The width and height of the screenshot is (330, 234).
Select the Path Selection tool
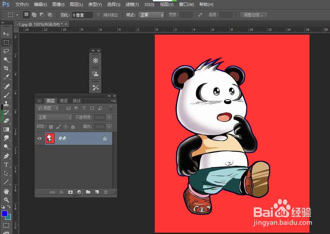pyautogui.click(x=6, y=173)
